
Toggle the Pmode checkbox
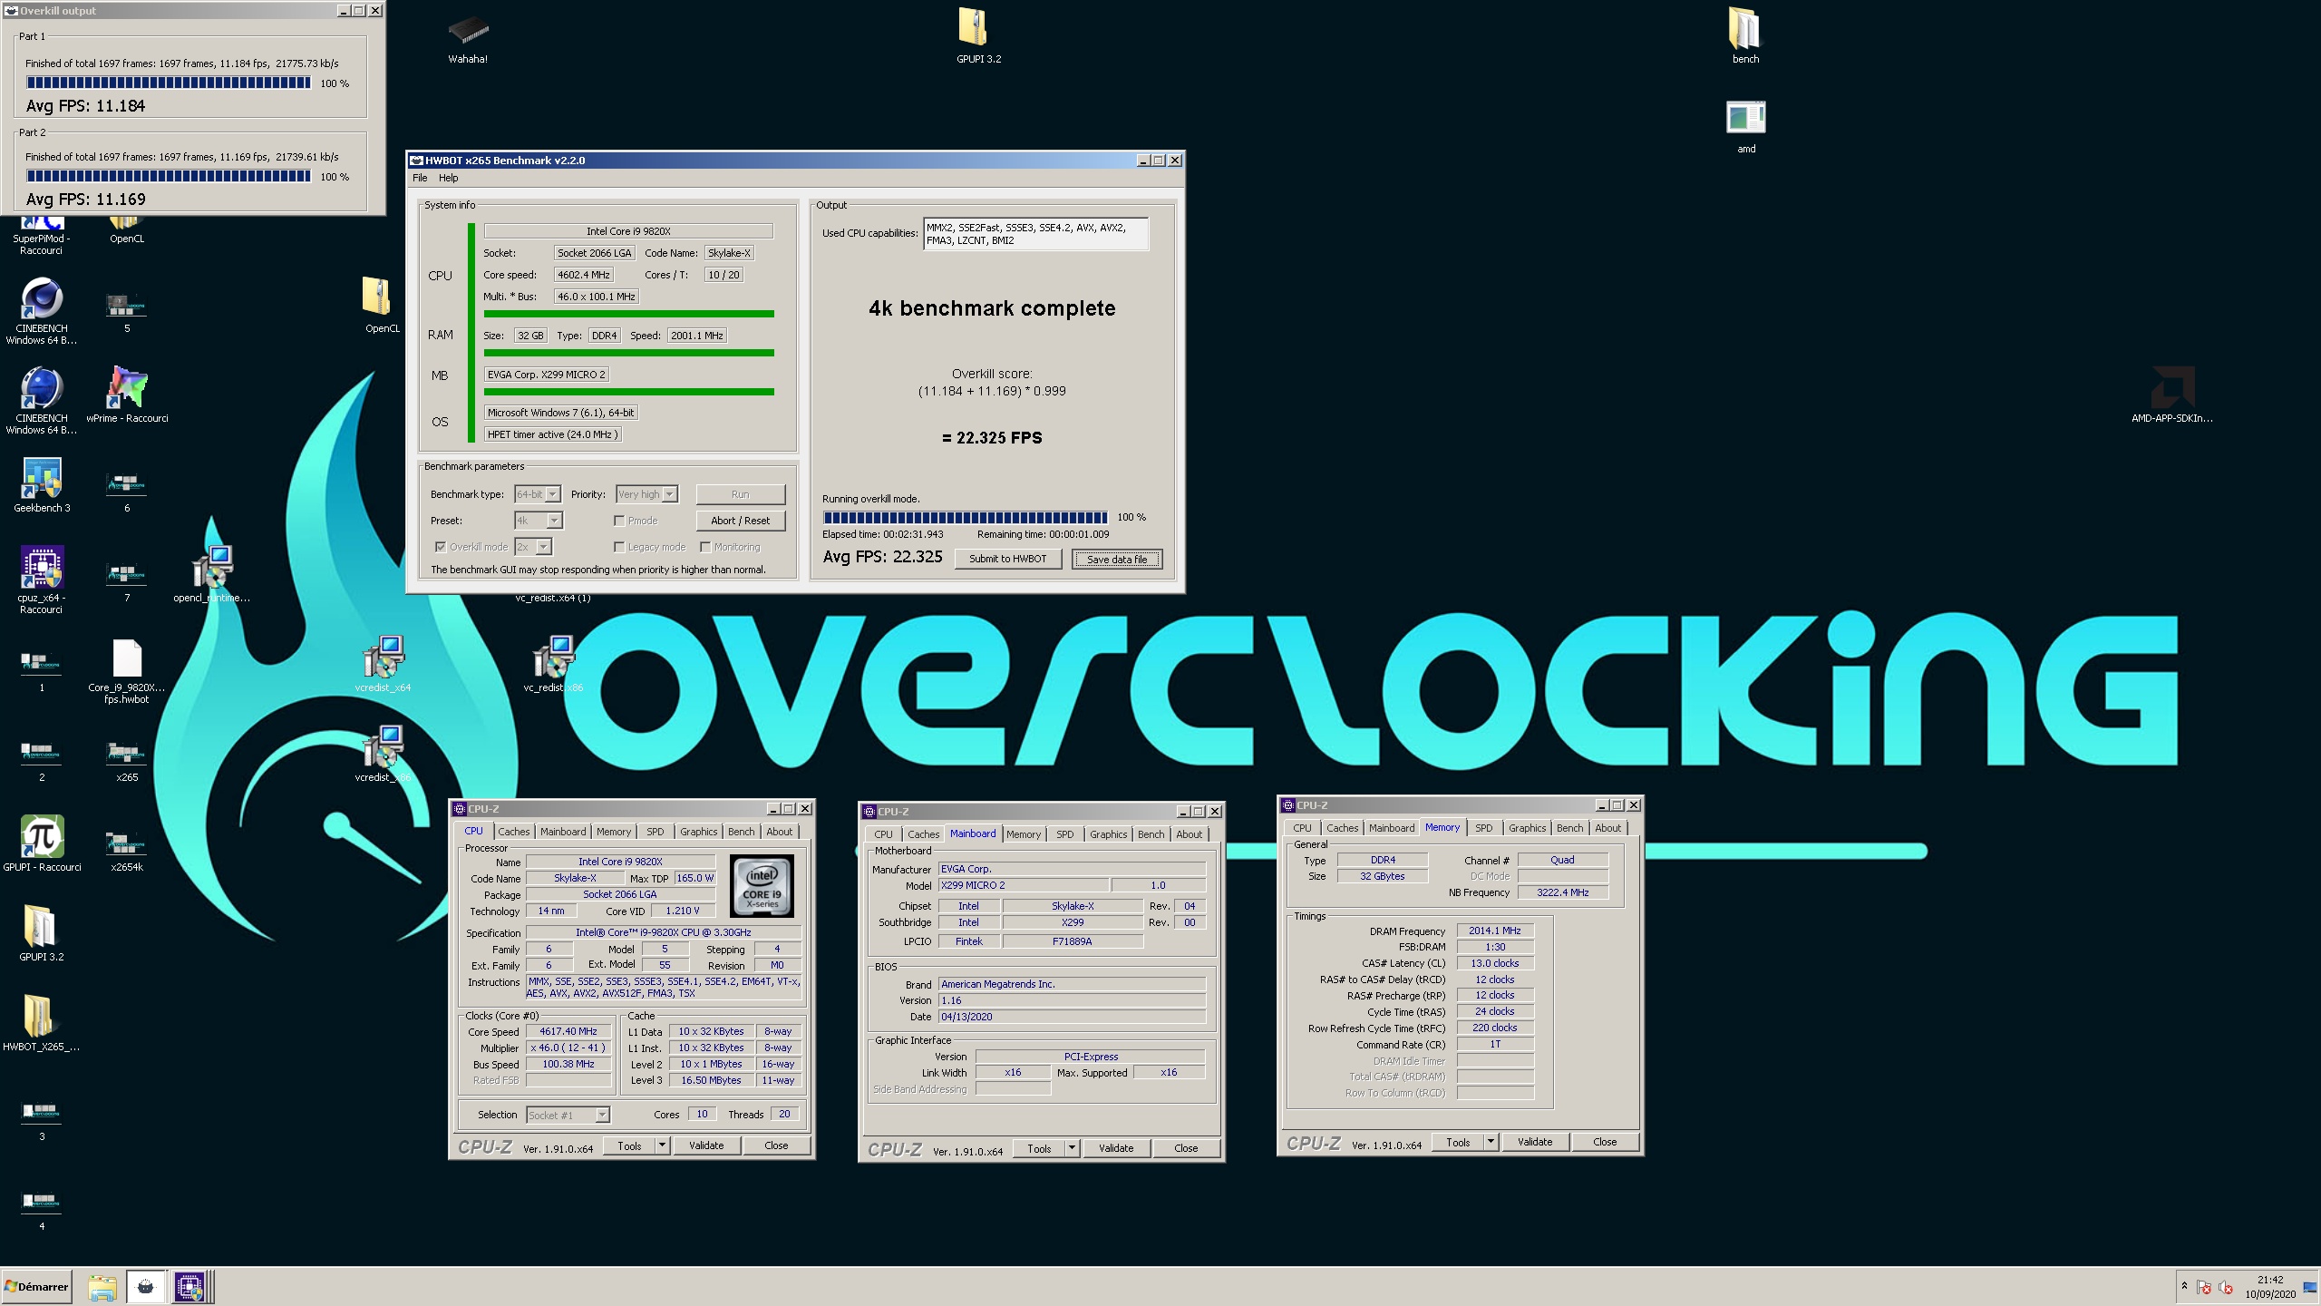click(x=619, y=521)
